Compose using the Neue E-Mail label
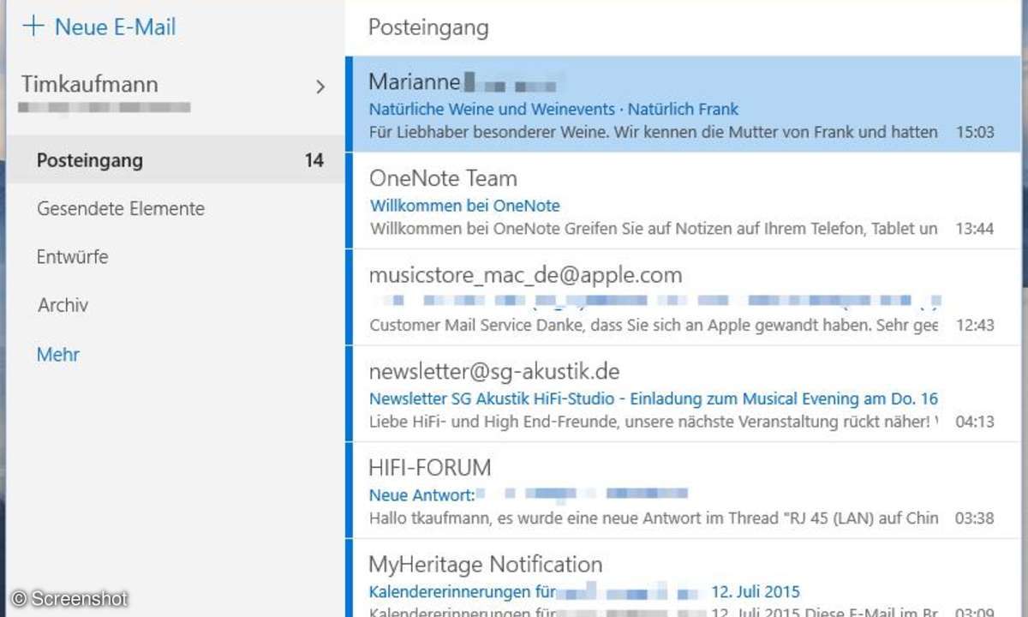Image resolution: width=1028 pixels, height=617 pixels. coord(115,27)
